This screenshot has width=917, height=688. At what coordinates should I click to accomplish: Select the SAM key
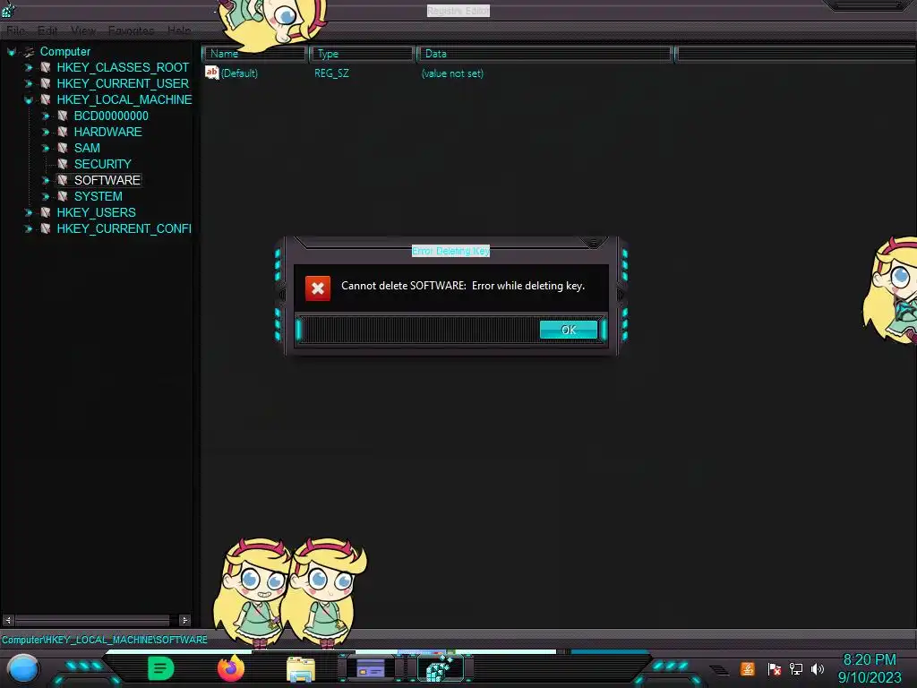[x=87, y=148]
